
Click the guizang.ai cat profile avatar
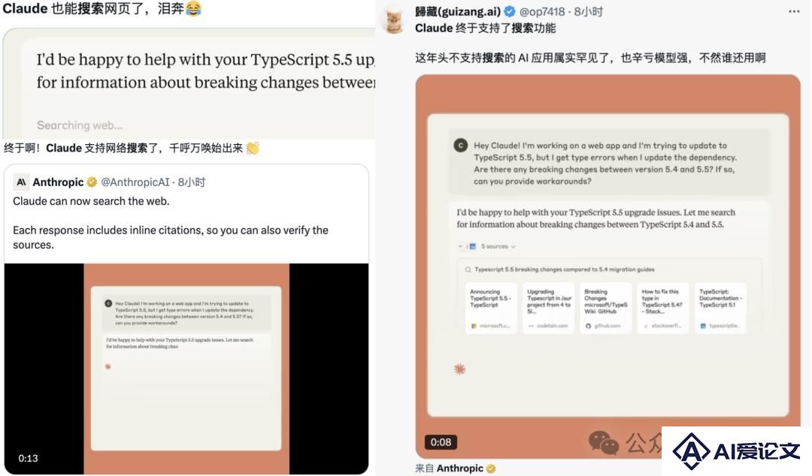(394, 20)
